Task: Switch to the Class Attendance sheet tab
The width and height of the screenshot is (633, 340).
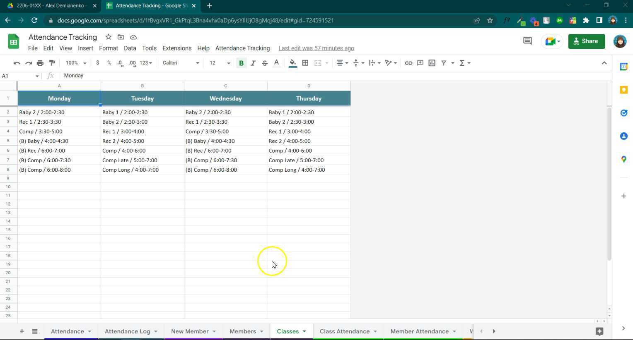Action: (x=344, y=331)
